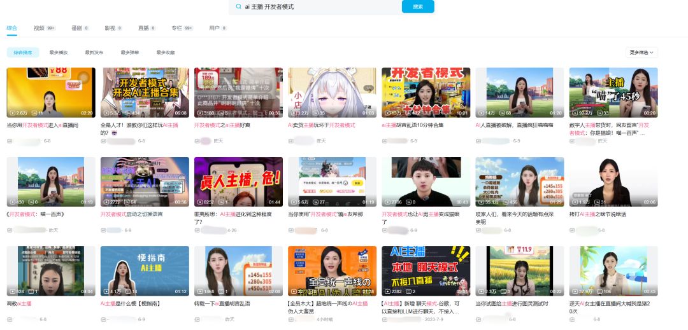This screenshot has height=330, width=688.
Task: Open the 'AI主播 本地 聊天模式' thumbnail
Action: pos(426,271)
